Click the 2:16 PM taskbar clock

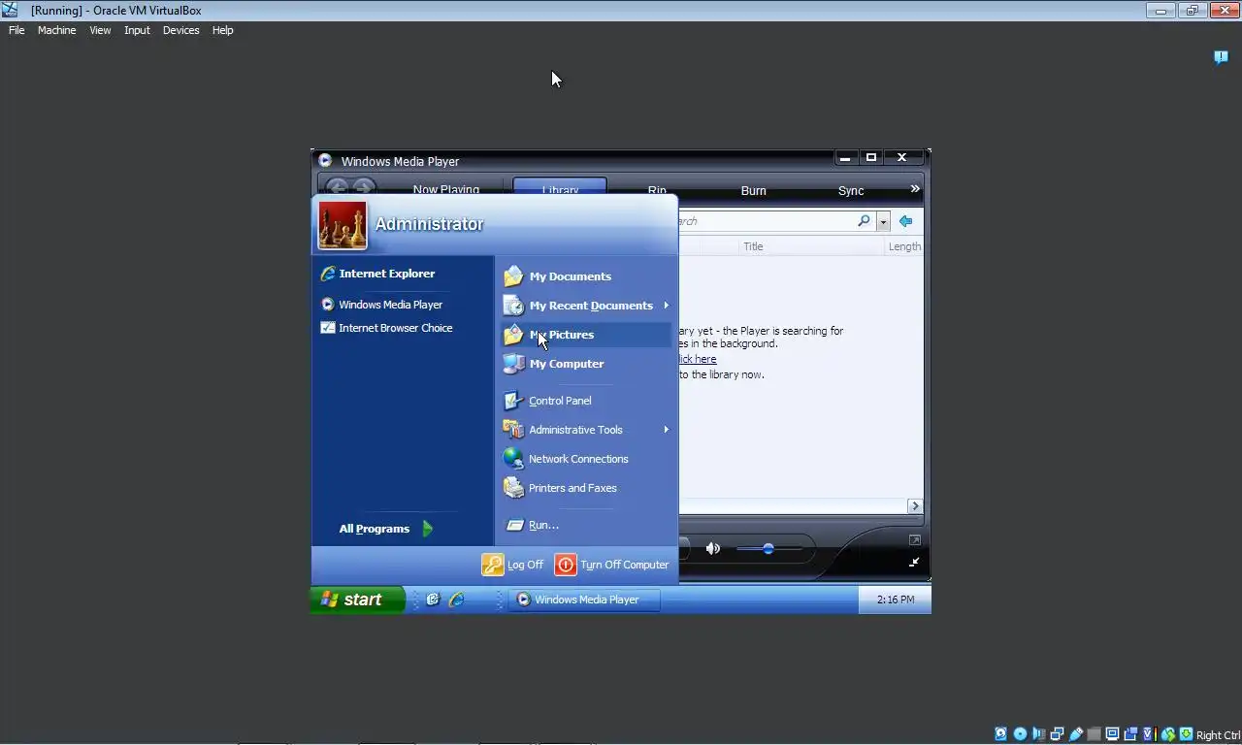895,599
